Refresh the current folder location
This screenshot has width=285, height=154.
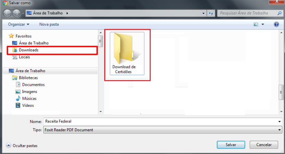coord(211,13)
